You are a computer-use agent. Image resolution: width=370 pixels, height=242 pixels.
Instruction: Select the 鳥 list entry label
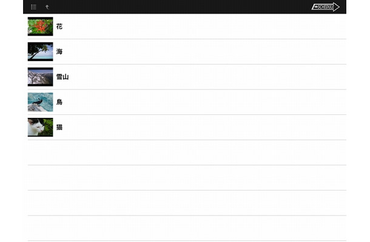click(59, 102)
